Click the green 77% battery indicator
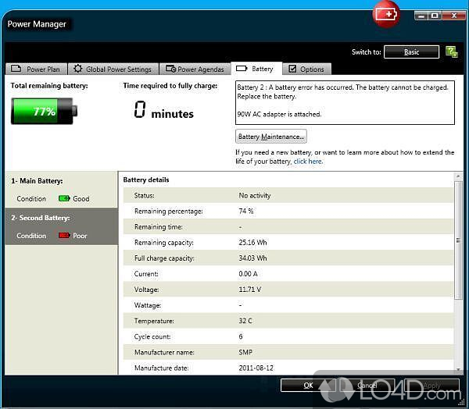The width and height of the screenshot is (469, 409). [x=45, y=111]
